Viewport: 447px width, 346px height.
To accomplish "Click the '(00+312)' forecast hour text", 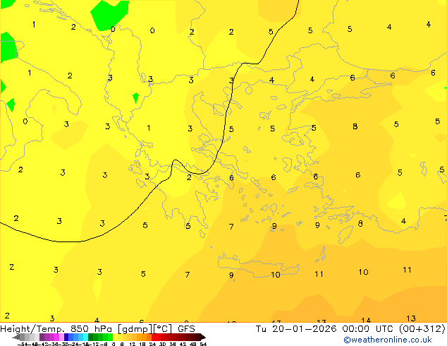I will tap(422, 329).
